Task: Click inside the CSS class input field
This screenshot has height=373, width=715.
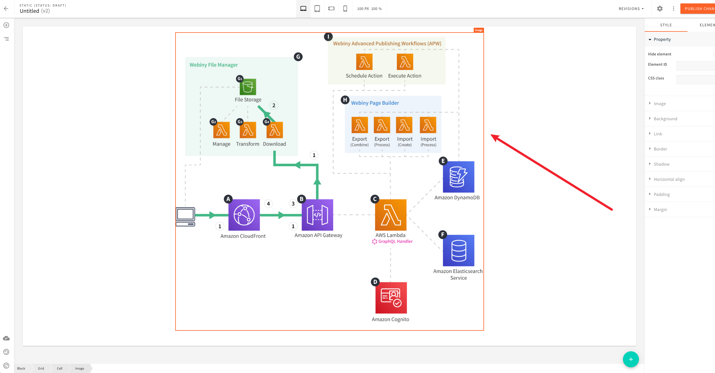Action: [x=696, y=79]
